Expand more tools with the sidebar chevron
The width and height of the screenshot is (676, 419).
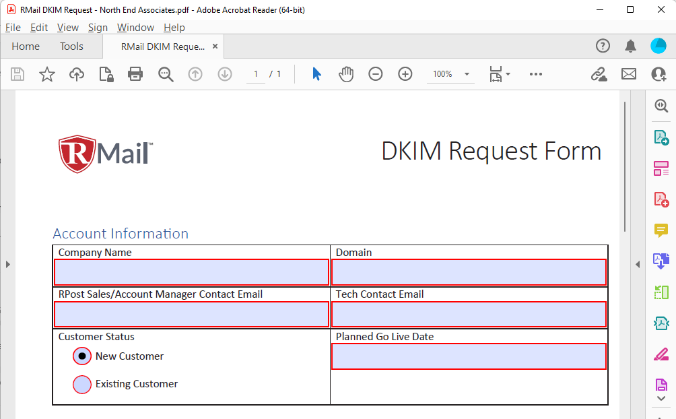tap(661, 398)
